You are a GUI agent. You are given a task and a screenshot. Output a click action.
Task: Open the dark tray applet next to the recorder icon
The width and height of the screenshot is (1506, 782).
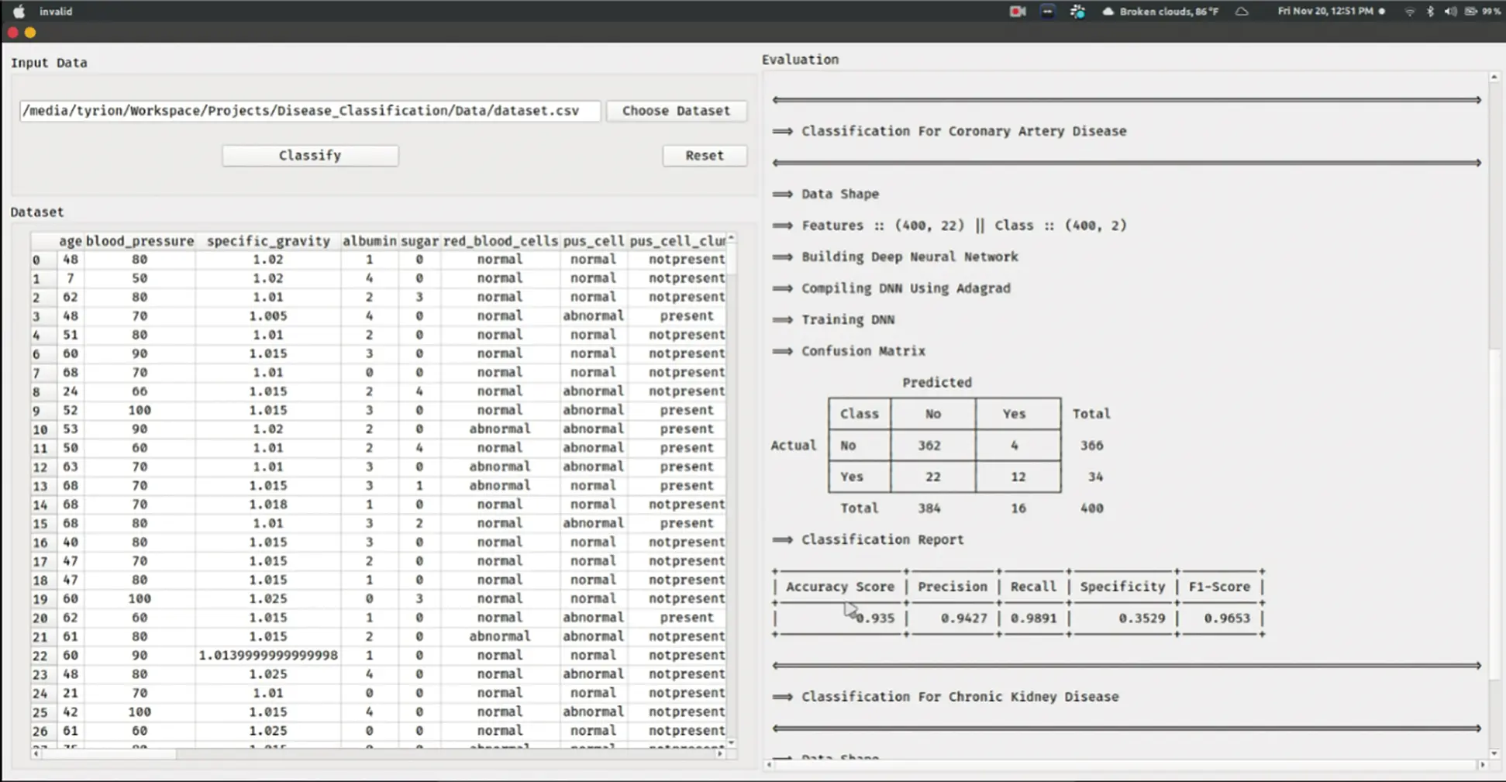click(x=1047, y=12)
